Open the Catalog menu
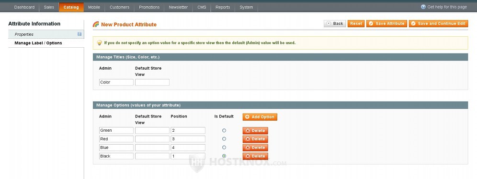Image resolution: width=477 pixels, height=179 pixels. (x=71, y=7)
